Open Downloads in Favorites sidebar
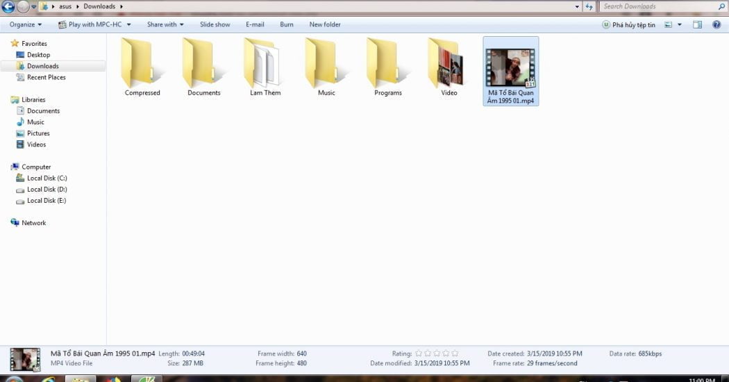Image resolution: width=729 pixels, height=382 pixels. pos(43,65)
